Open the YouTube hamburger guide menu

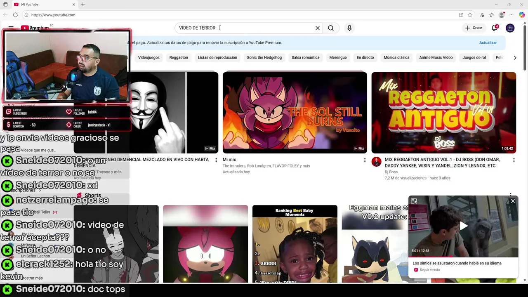coord(11,28)
